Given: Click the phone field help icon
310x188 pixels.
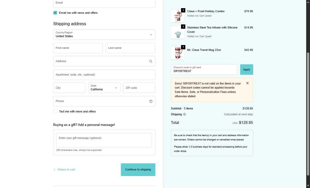Looking at the screenshot, I should [x=151, y=101].
